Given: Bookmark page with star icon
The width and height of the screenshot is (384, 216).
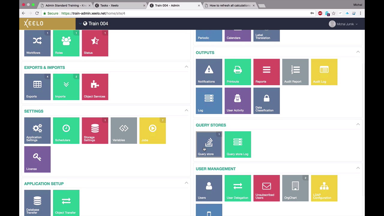Looking at the screenshot, I should point(333,13).
